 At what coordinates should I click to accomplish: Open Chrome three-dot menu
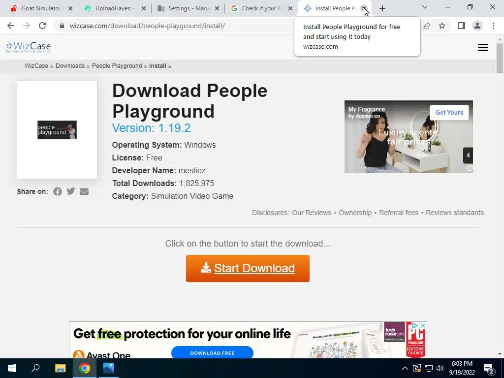click(493, 26)
